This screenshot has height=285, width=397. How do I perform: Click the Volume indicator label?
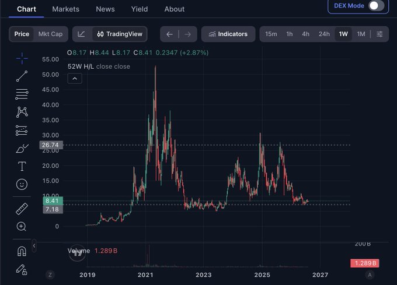click(x=79, y=251)
